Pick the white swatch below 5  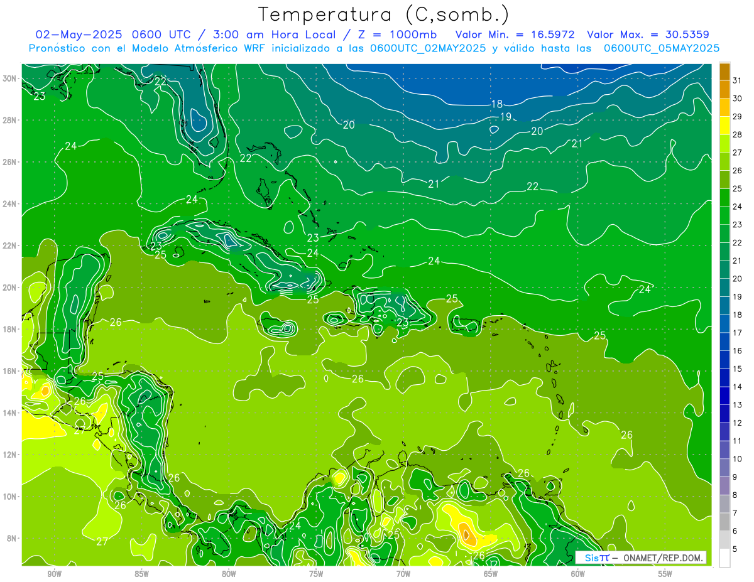(x=725, y=558)
